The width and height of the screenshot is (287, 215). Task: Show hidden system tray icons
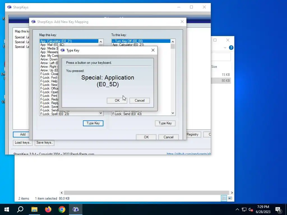237,209
